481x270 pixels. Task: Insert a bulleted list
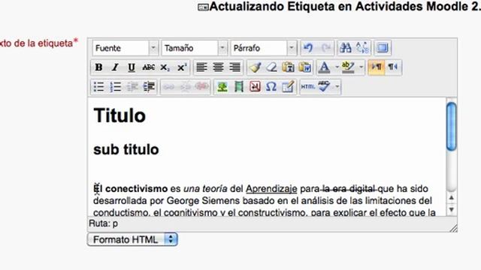tap(98, 87)
